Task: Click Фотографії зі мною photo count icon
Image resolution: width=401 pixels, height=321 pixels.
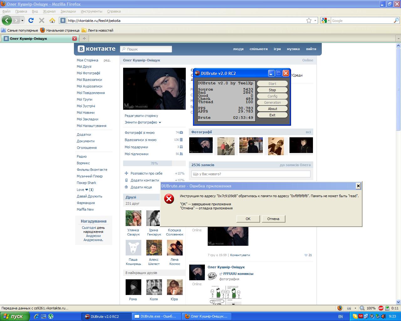Action: pos(181,133)
